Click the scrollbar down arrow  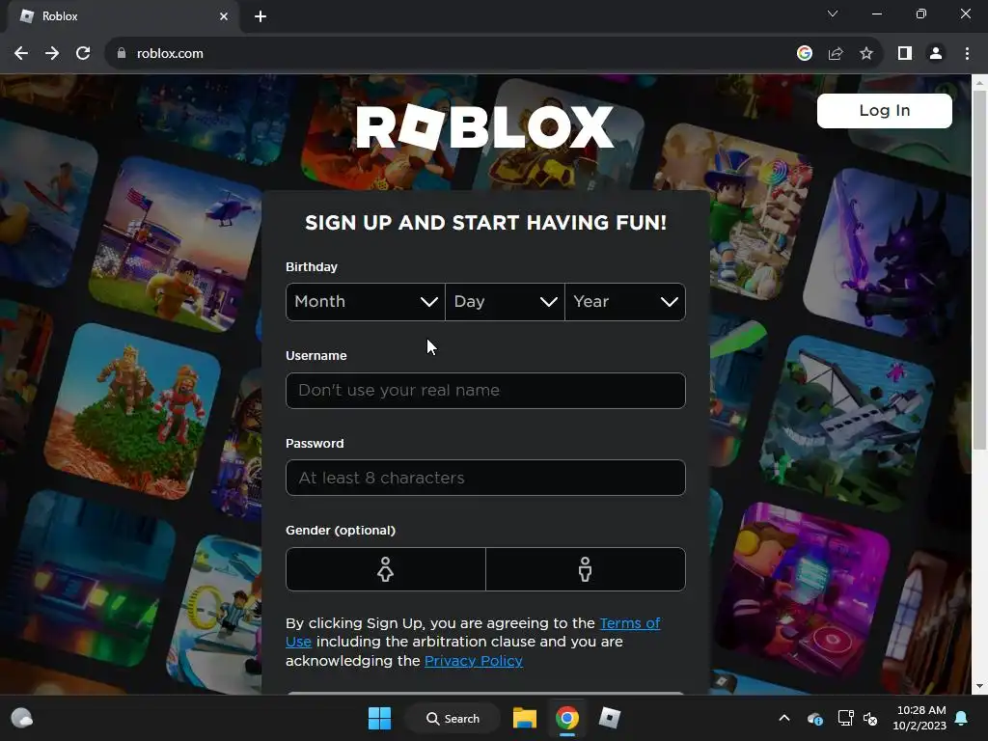click(x=979, y=686)
